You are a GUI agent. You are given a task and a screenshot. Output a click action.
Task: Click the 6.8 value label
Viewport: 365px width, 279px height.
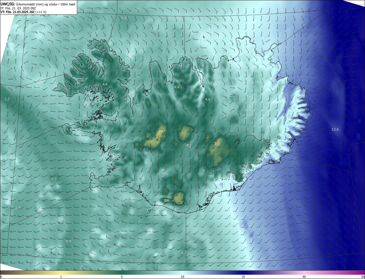[x=124, y=18]
